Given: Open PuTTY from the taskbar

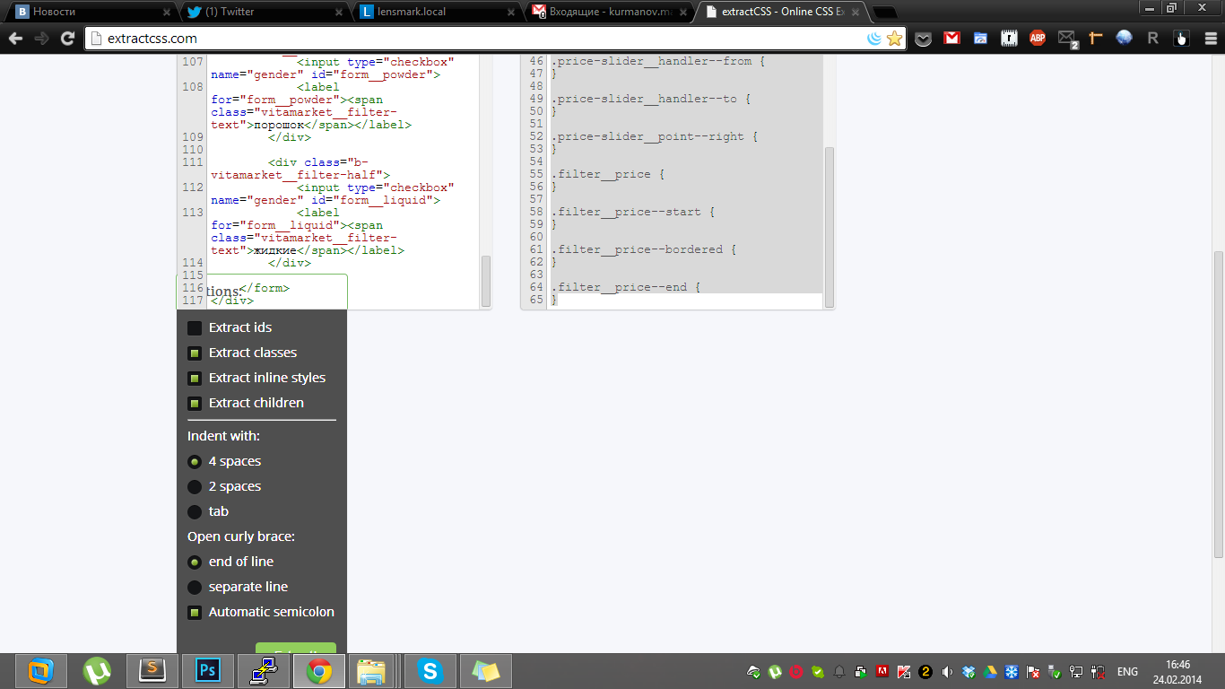Looking at the screenshot, I should [x=264, y=671].
